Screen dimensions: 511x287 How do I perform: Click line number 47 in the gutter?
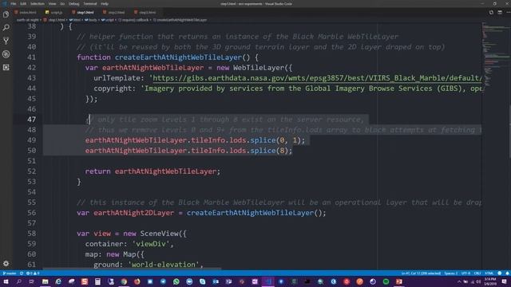point(32,120)
